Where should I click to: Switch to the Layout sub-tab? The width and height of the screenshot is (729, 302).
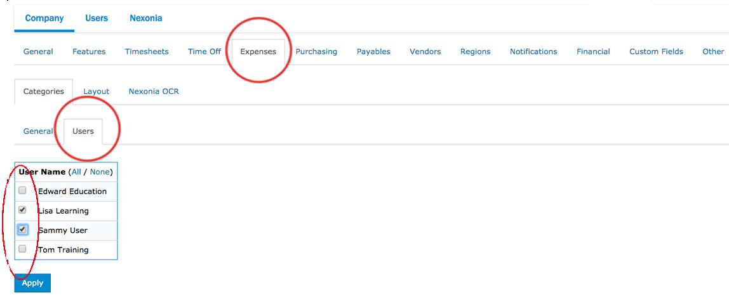[x=97, y=91]
